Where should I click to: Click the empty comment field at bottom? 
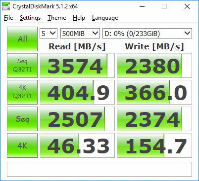99,169
